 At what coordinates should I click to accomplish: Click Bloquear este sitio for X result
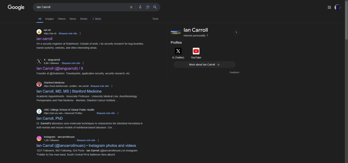(71, 63)
